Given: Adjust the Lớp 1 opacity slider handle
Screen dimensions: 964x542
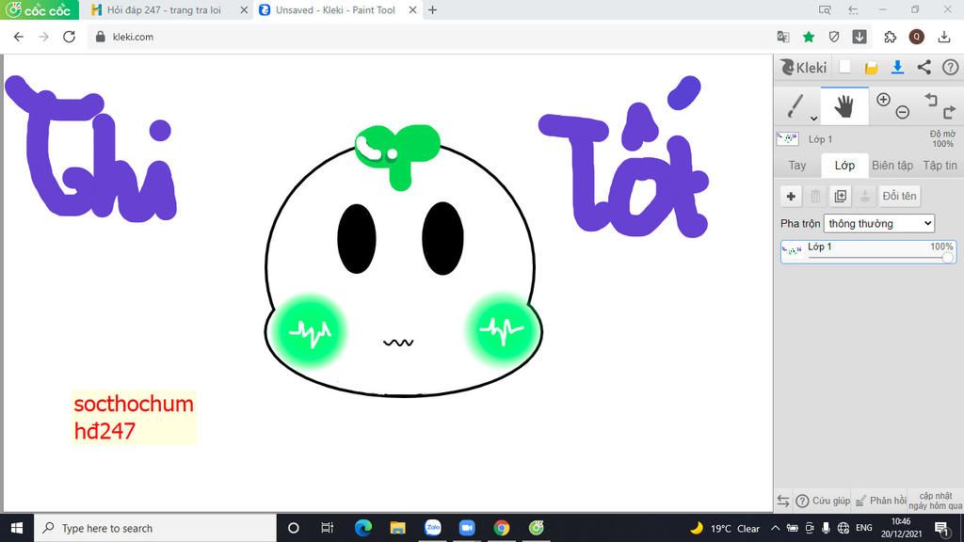Looking at the screenshot, I should tap(948, 258).
